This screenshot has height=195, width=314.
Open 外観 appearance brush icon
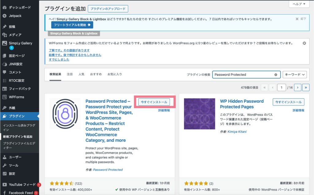point(4,108)
